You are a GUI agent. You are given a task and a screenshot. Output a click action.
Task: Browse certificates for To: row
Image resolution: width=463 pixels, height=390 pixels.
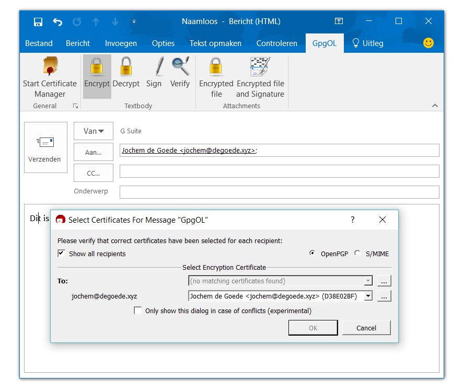pos(384,281)
